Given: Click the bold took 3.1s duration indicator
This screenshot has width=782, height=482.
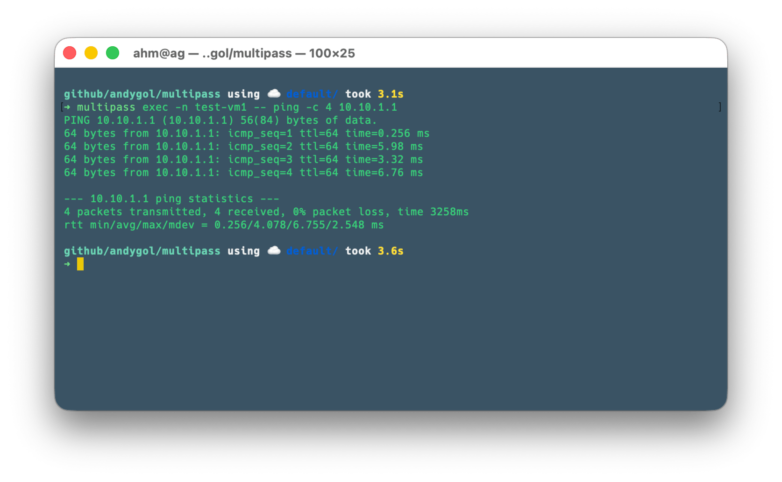Looking at the screenshot, I should [373, 93].
